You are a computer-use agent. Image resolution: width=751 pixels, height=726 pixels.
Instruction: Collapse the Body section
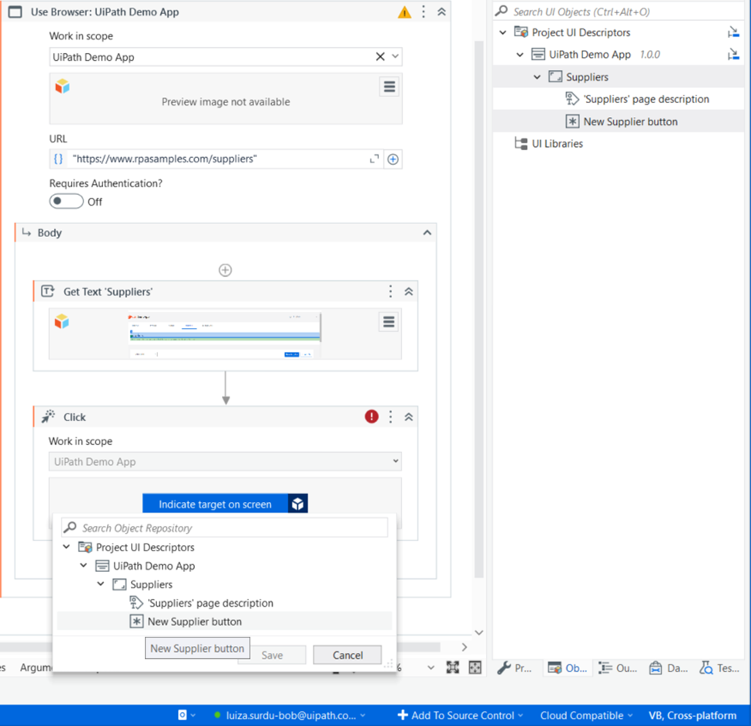point(427,232)
